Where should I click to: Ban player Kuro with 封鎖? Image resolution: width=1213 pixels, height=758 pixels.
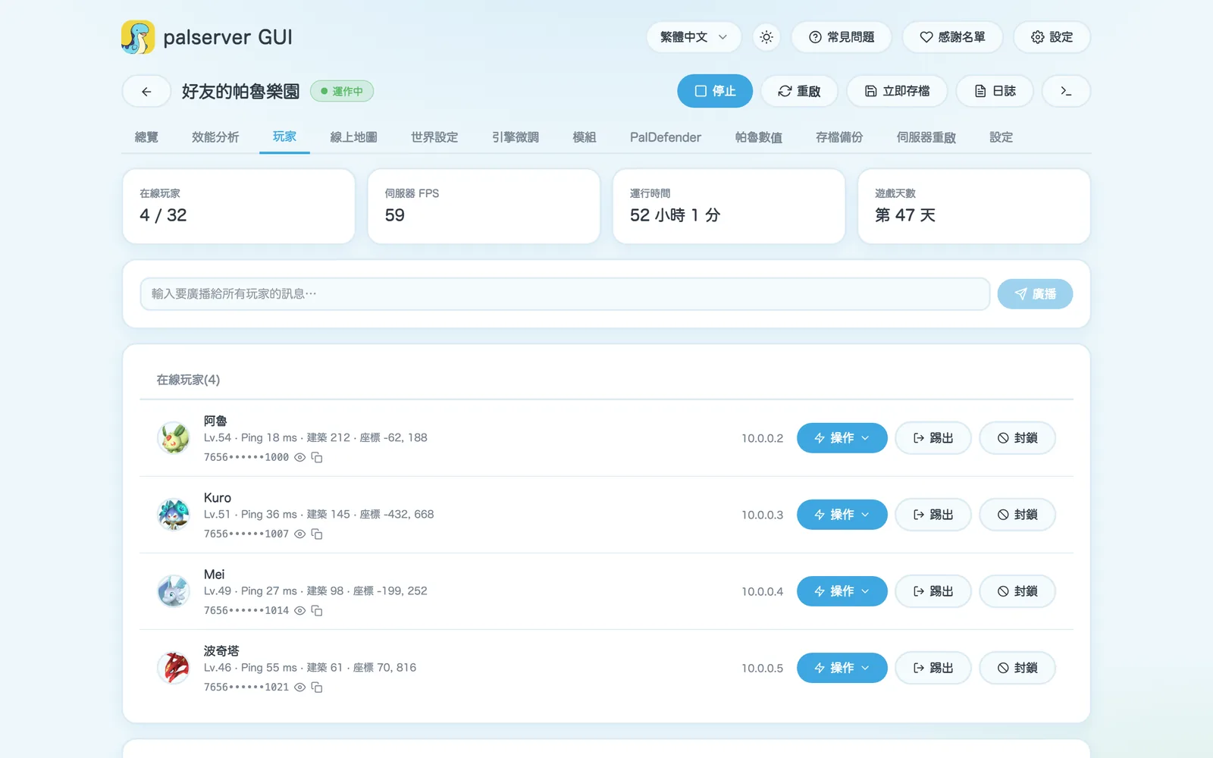pyautogui.click(x=1017, y=515)
